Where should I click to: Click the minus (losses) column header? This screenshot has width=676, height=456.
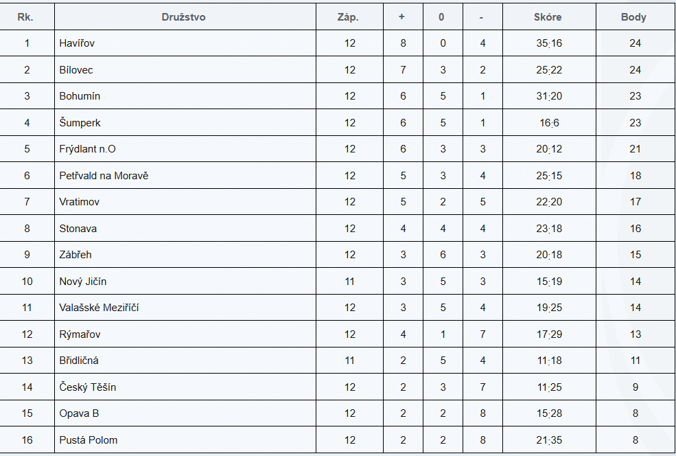(482, 17)
